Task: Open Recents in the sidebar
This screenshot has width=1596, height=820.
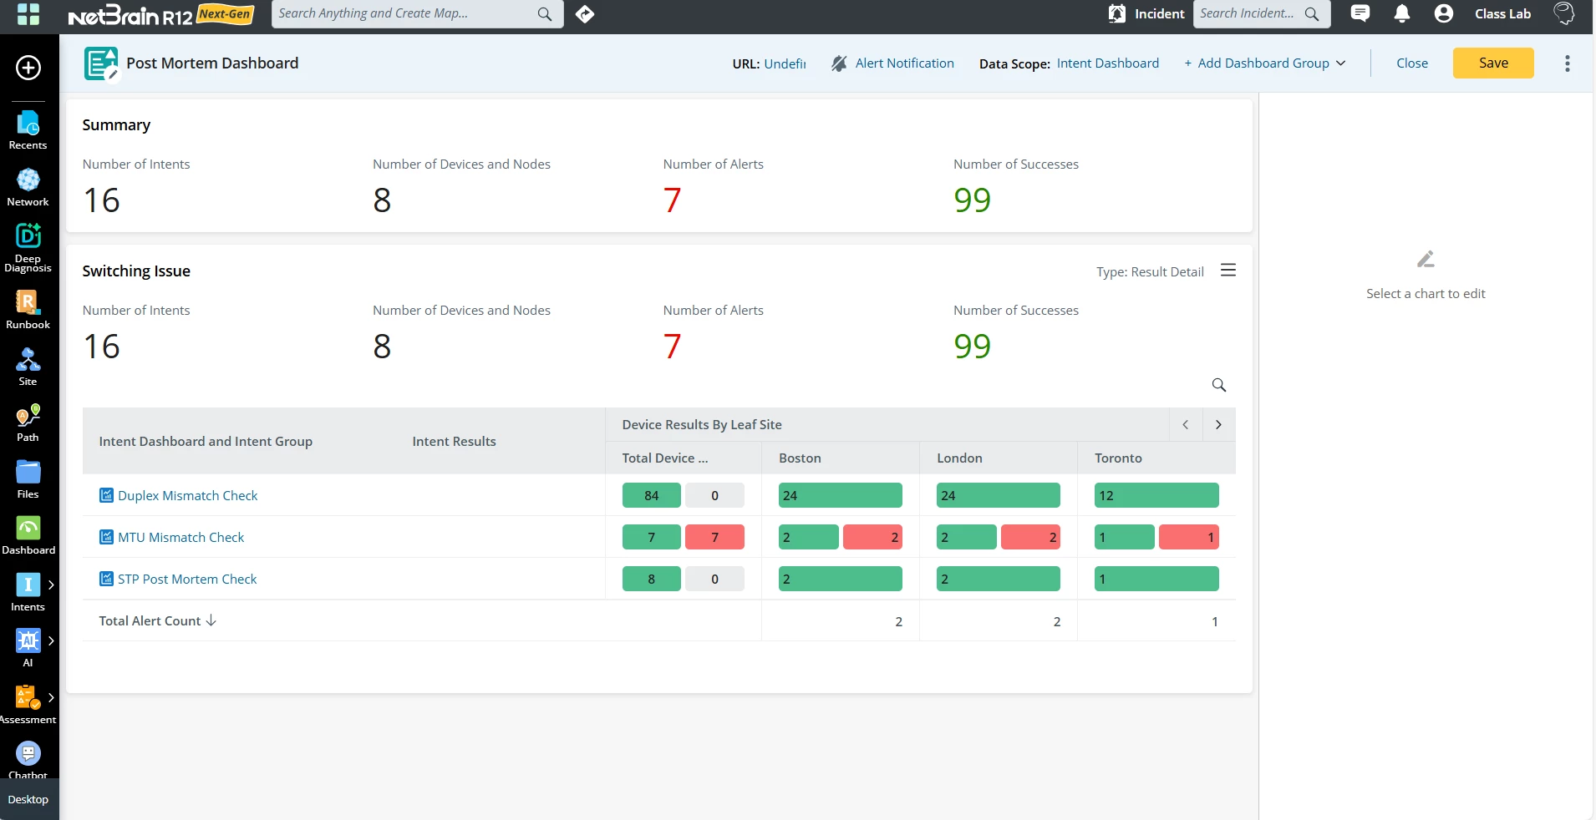Action: [x=28, y=130]
